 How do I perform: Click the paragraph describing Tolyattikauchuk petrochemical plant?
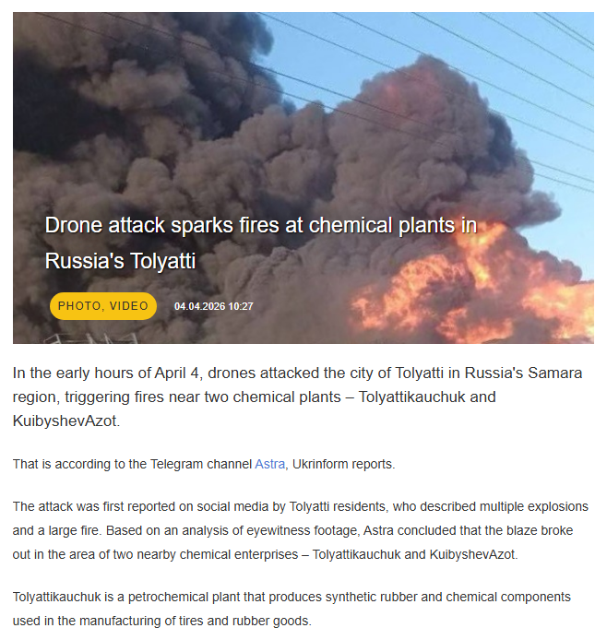[x=292, y=609]
